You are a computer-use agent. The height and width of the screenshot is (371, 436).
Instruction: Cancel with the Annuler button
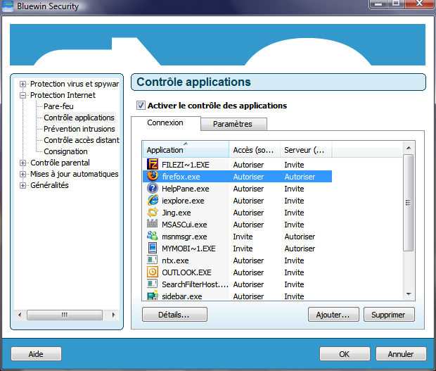401,353
